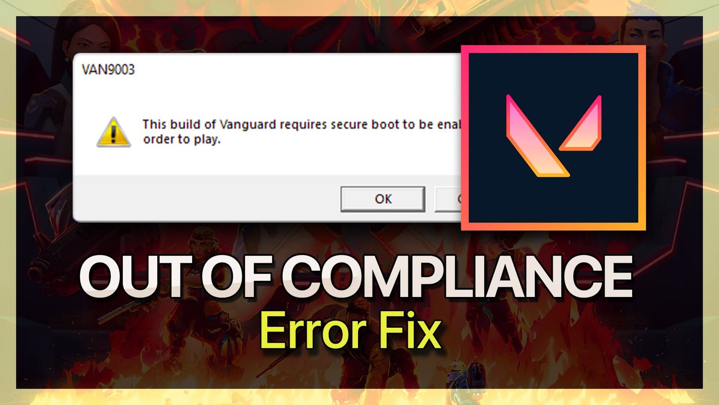Click the yellow warning triangle icon
Screen dimensions: 719x405
pos(114,132)
